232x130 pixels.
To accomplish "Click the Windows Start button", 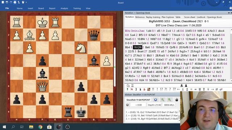I will [4, 127].
